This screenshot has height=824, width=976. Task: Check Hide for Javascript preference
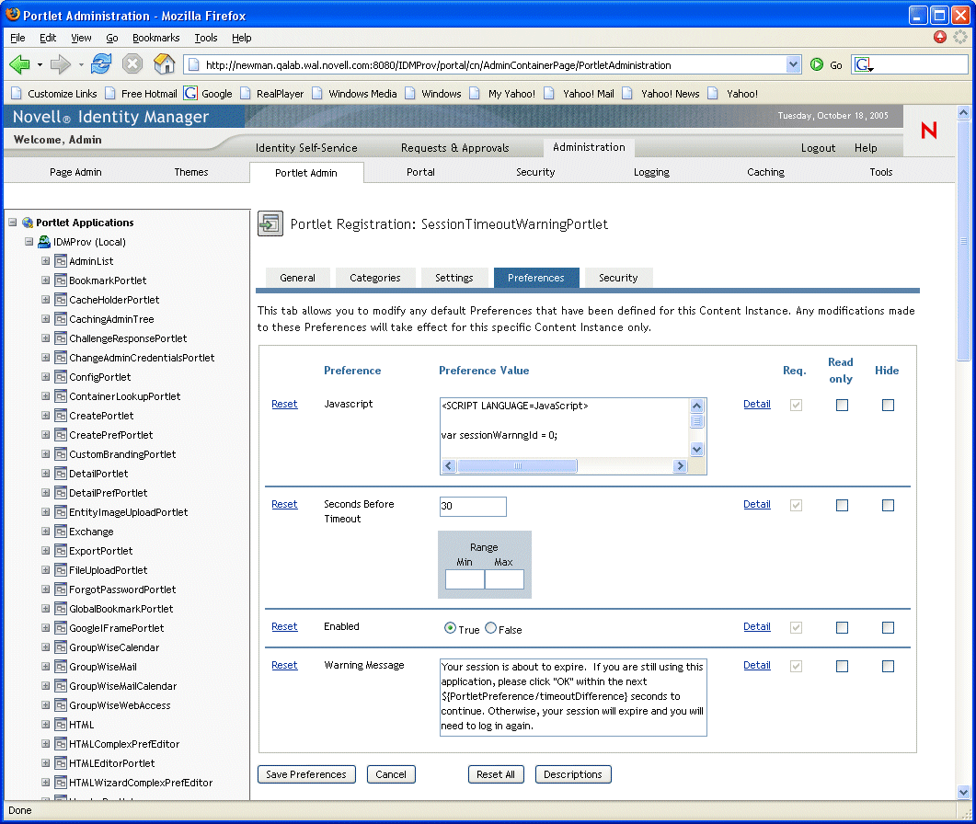coord(888,406)
